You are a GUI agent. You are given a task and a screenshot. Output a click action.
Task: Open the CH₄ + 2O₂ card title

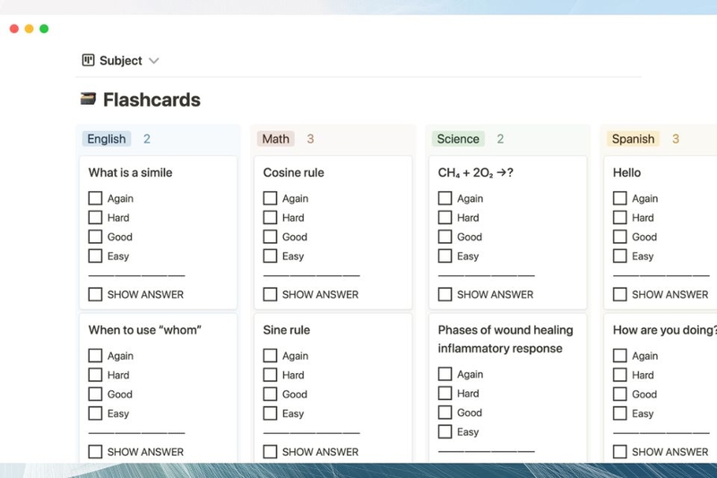pyautogui.click(x=476, y=172)
